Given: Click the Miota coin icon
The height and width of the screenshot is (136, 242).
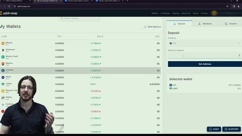Looking at the screenshot, I should (3, 77).
